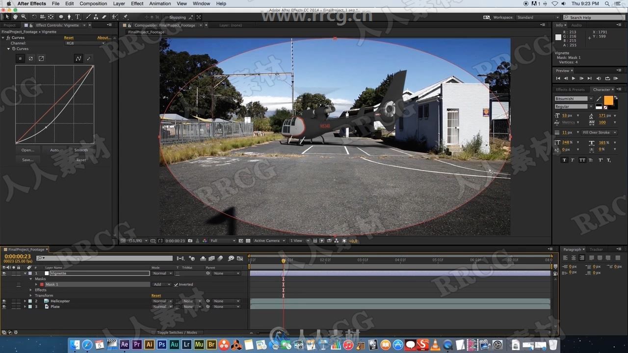This screenshot has height=353, width=628.
Task: Click the eyedropper in Character panel
Action: (x=599, y=99)
